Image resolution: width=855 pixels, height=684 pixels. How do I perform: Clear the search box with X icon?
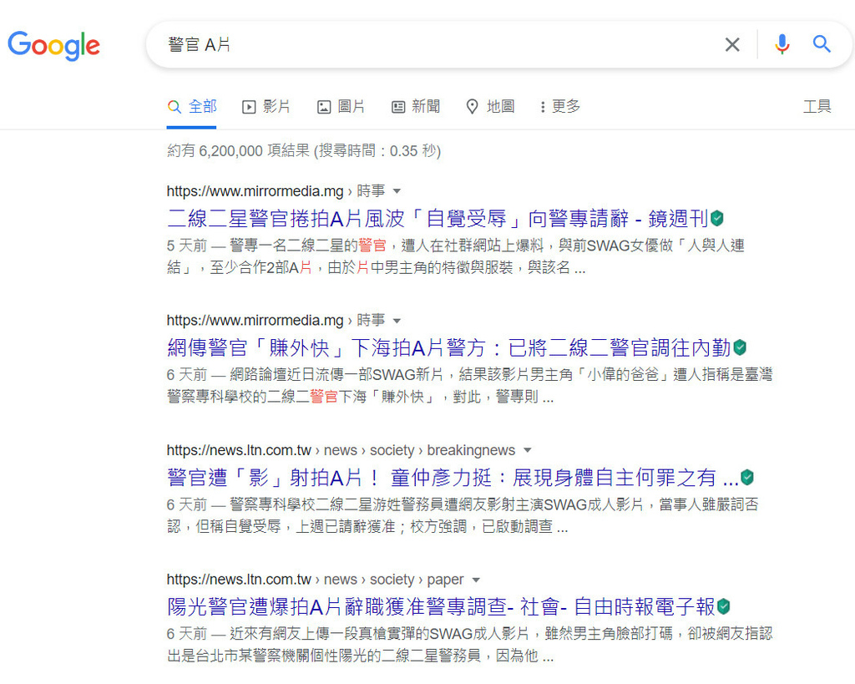pyautogui.click(x=732, y=45)
